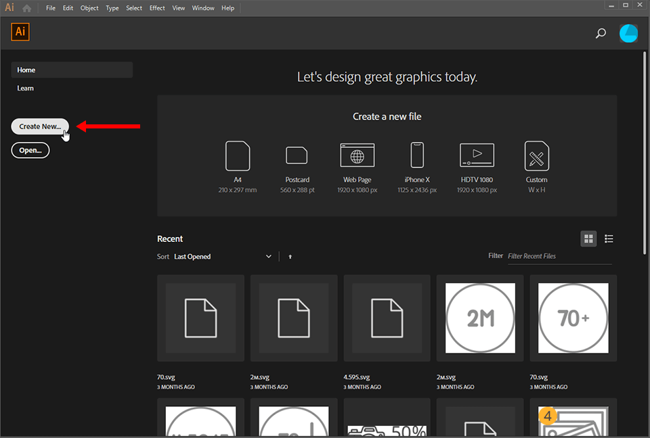This screenshot has width=650, height=438.
Task: Open the Custom size preset icon
Action: click(x=536, y=156)
